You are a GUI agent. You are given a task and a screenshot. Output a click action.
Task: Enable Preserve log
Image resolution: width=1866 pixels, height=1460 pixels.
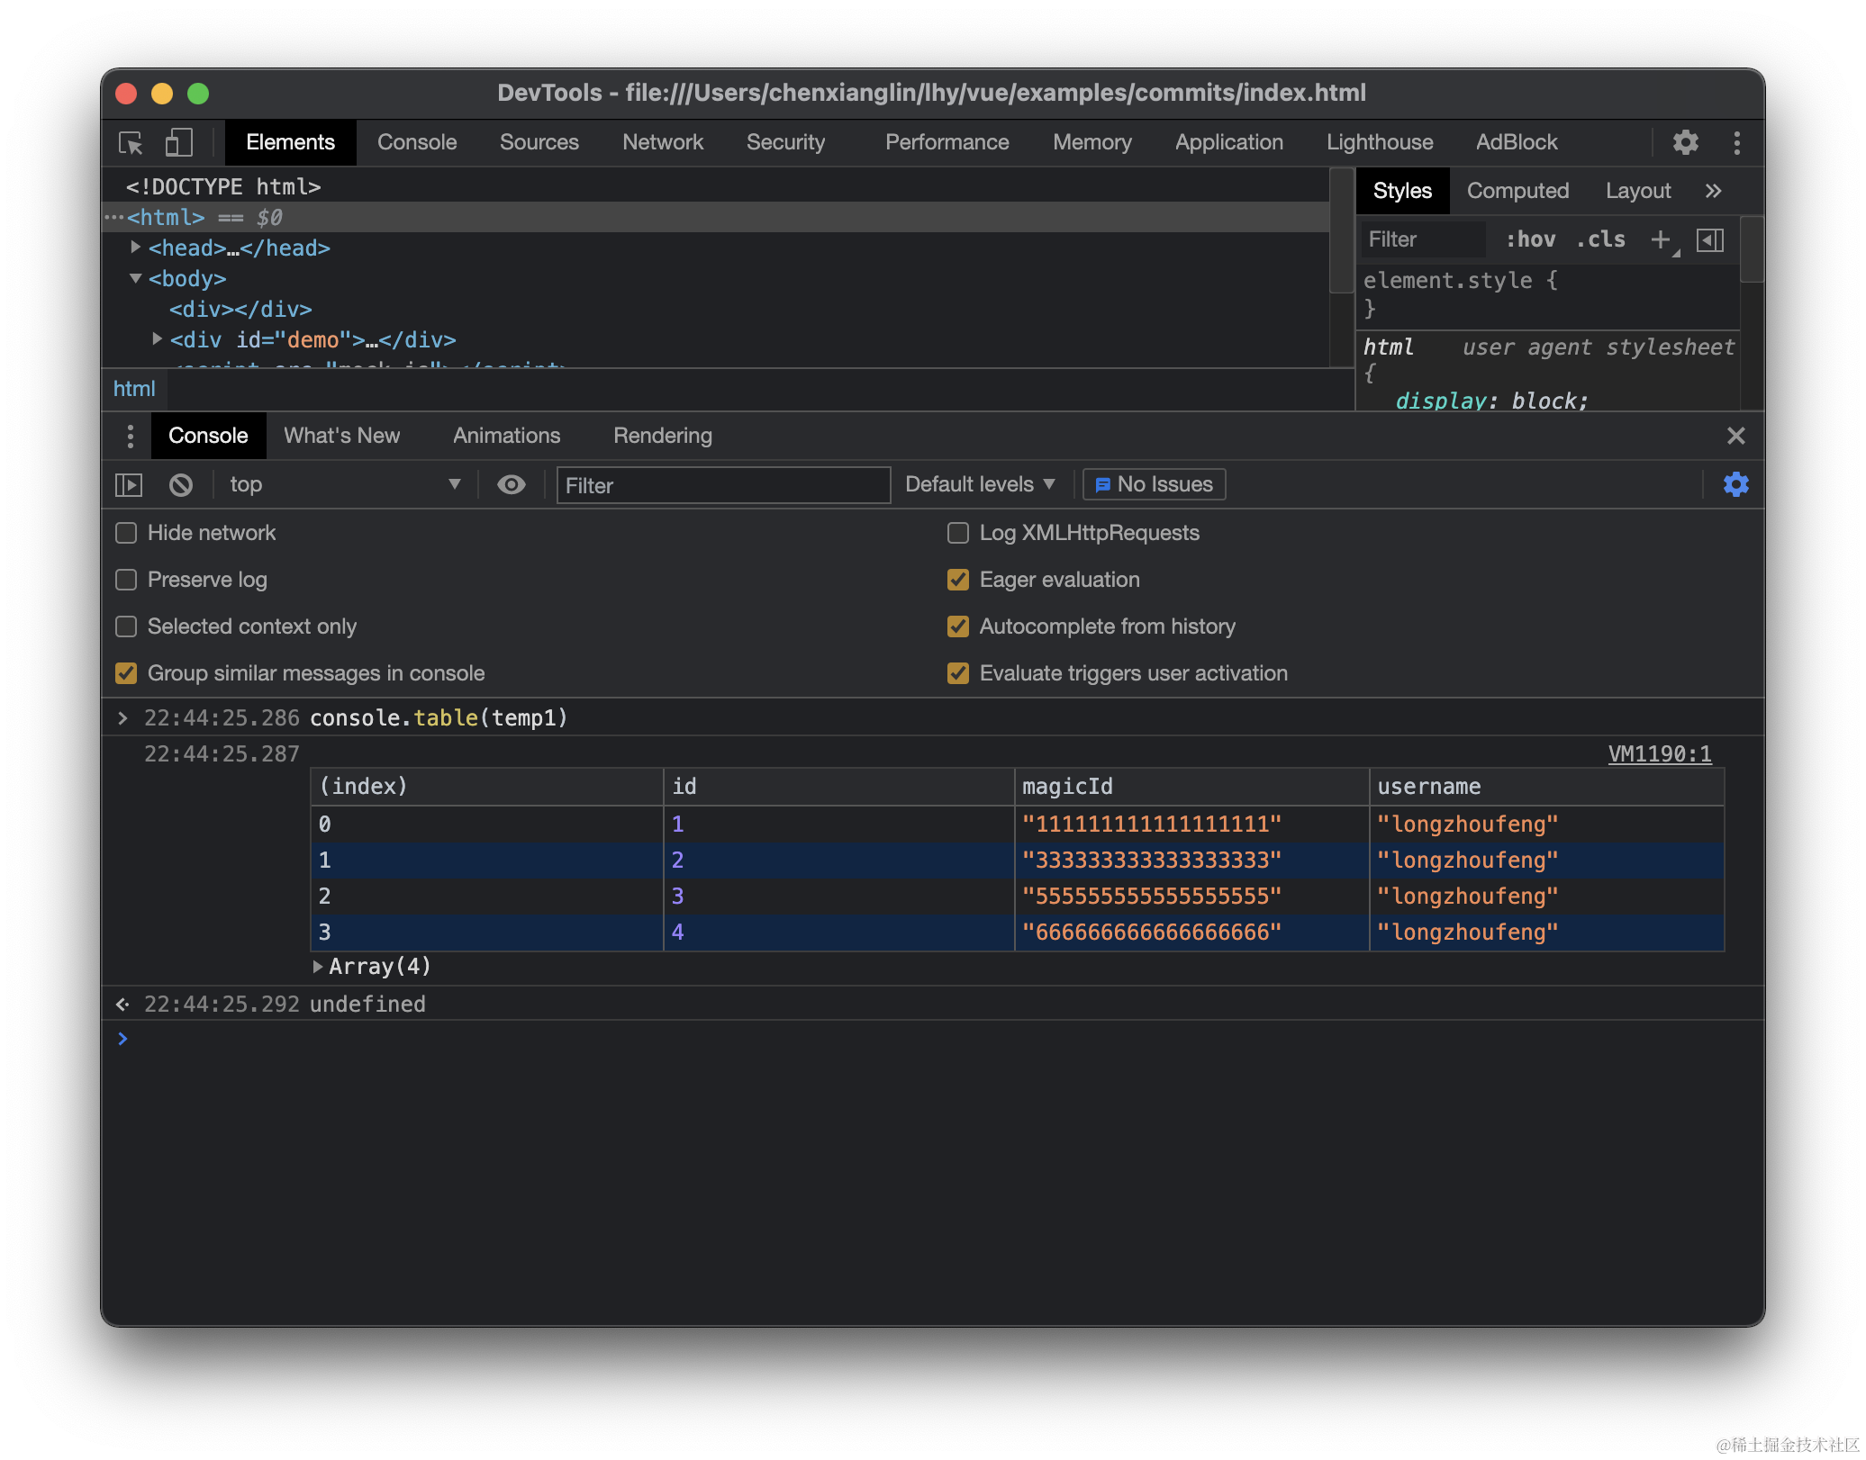pos(125,580)
